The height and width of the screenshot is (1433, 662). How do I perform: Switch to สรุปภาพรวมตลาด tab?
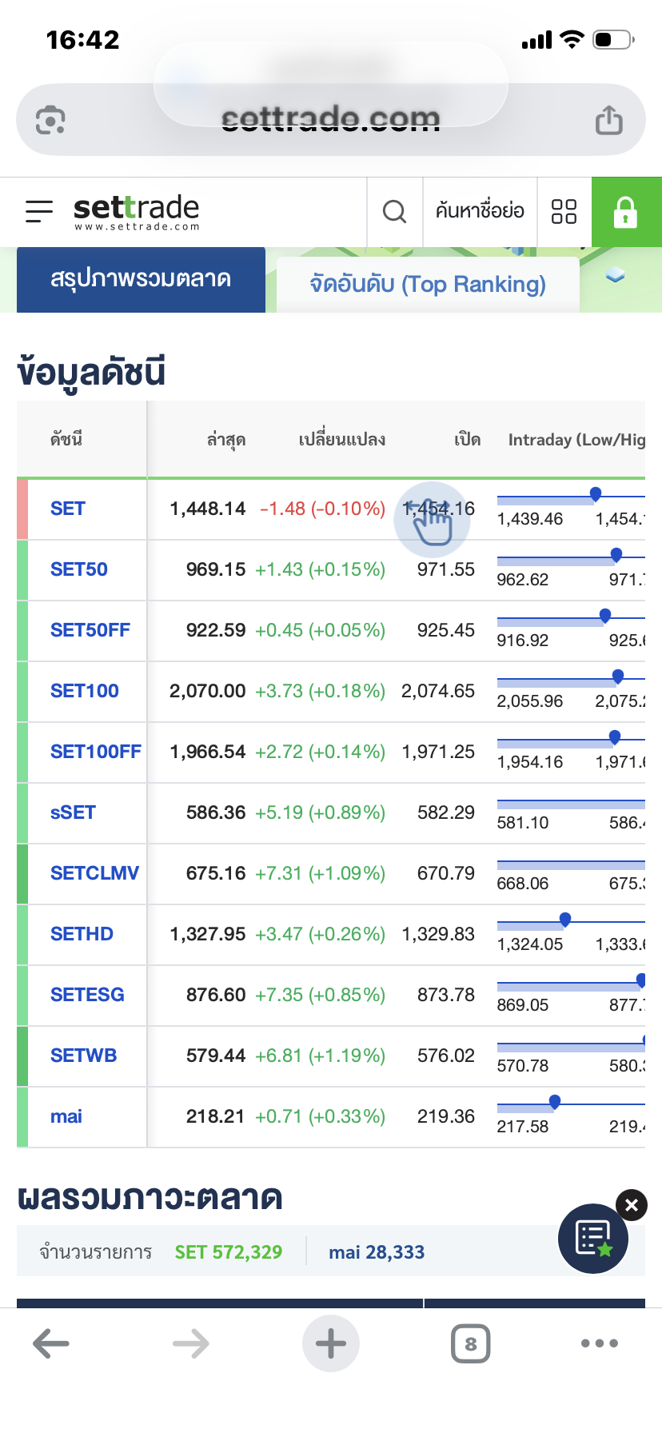tap(141, 279)
